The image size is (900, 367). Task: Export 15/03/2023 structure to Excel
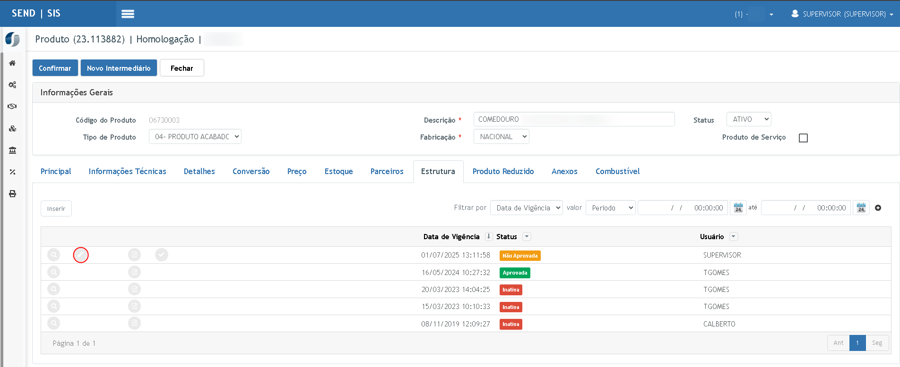tap(135, 306)
